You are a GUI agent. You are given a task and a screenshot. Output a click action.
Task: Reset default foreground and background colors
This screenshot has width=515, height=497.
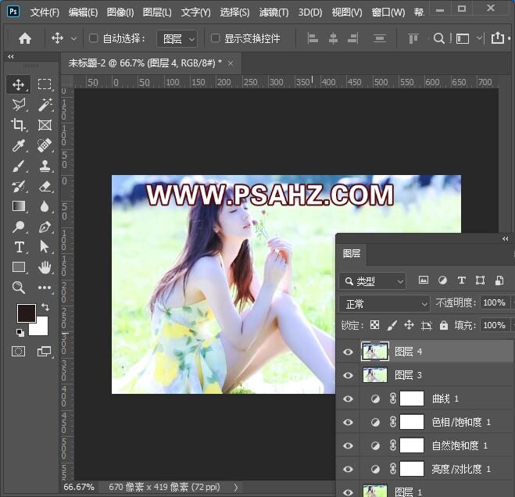point(20,332)
